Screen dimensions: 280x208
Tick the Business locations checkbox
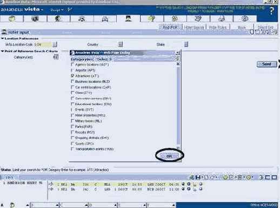(x=72, y=81)
